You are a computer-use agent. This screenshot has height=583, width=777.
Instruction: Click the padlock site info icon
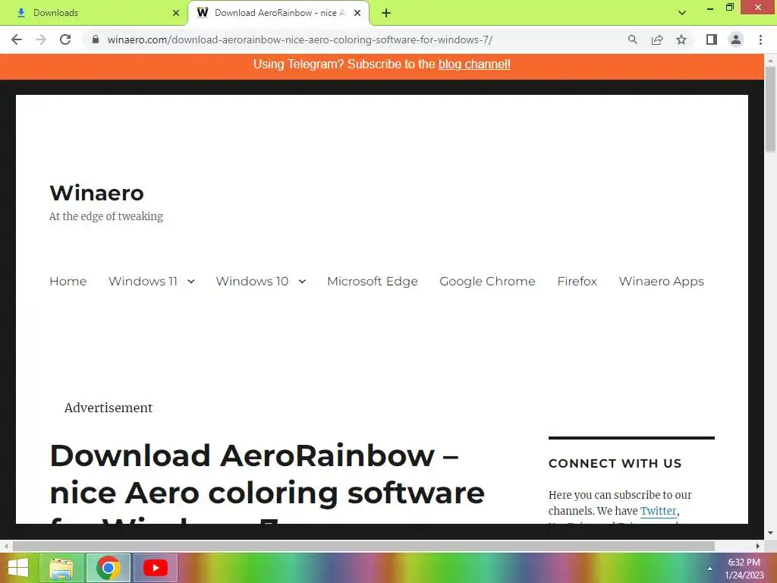[x=96, y=39]
